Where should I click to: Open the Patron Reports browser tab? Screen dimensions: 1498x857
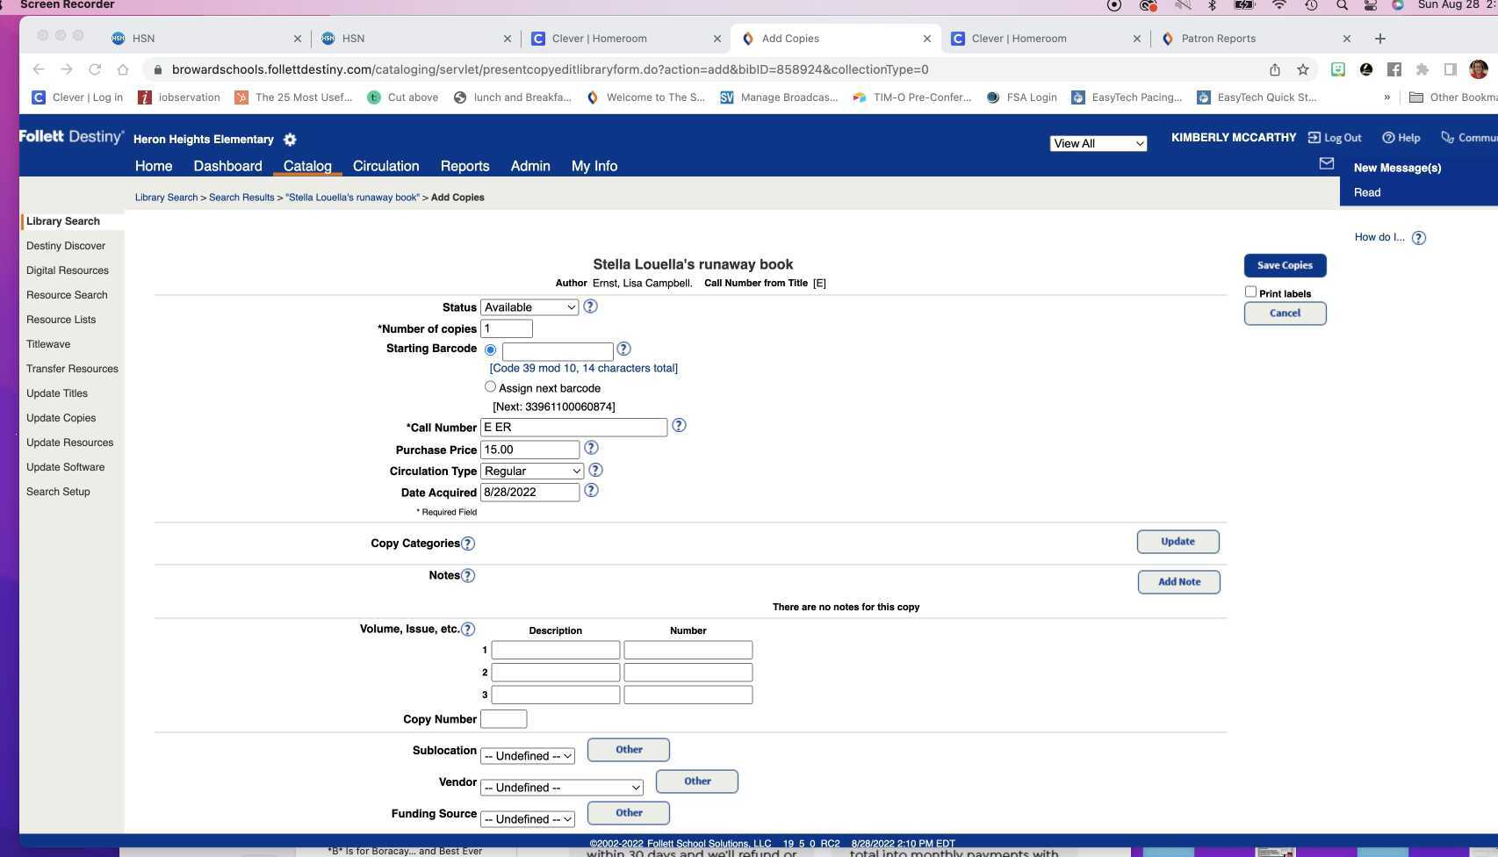pyautogui.click(x=1219, y=38)
